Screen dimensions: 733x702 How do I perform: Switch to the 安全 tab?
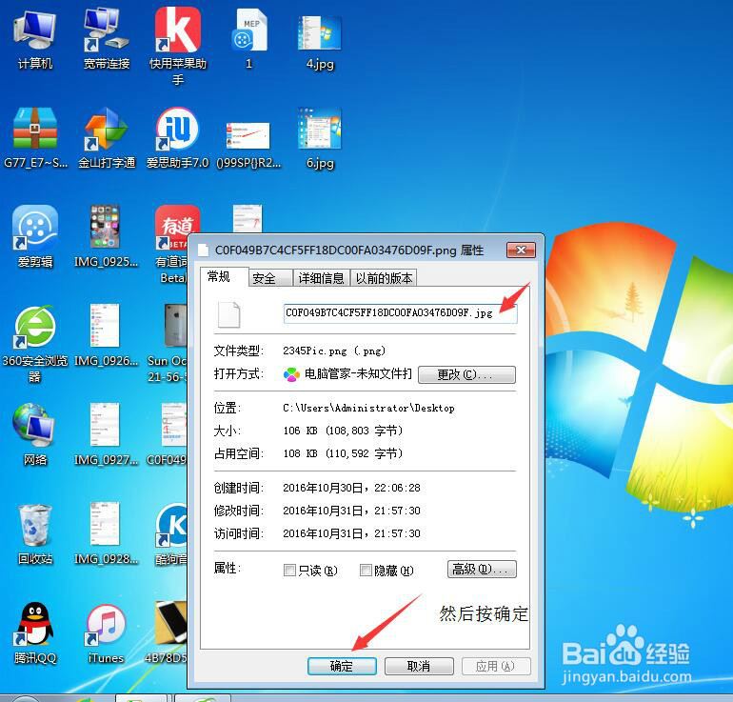coord(269,278)
